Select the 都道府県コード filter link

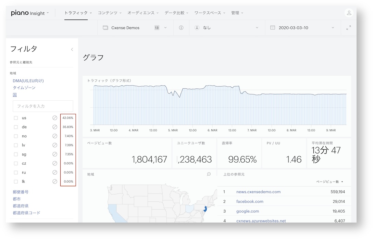26,213
